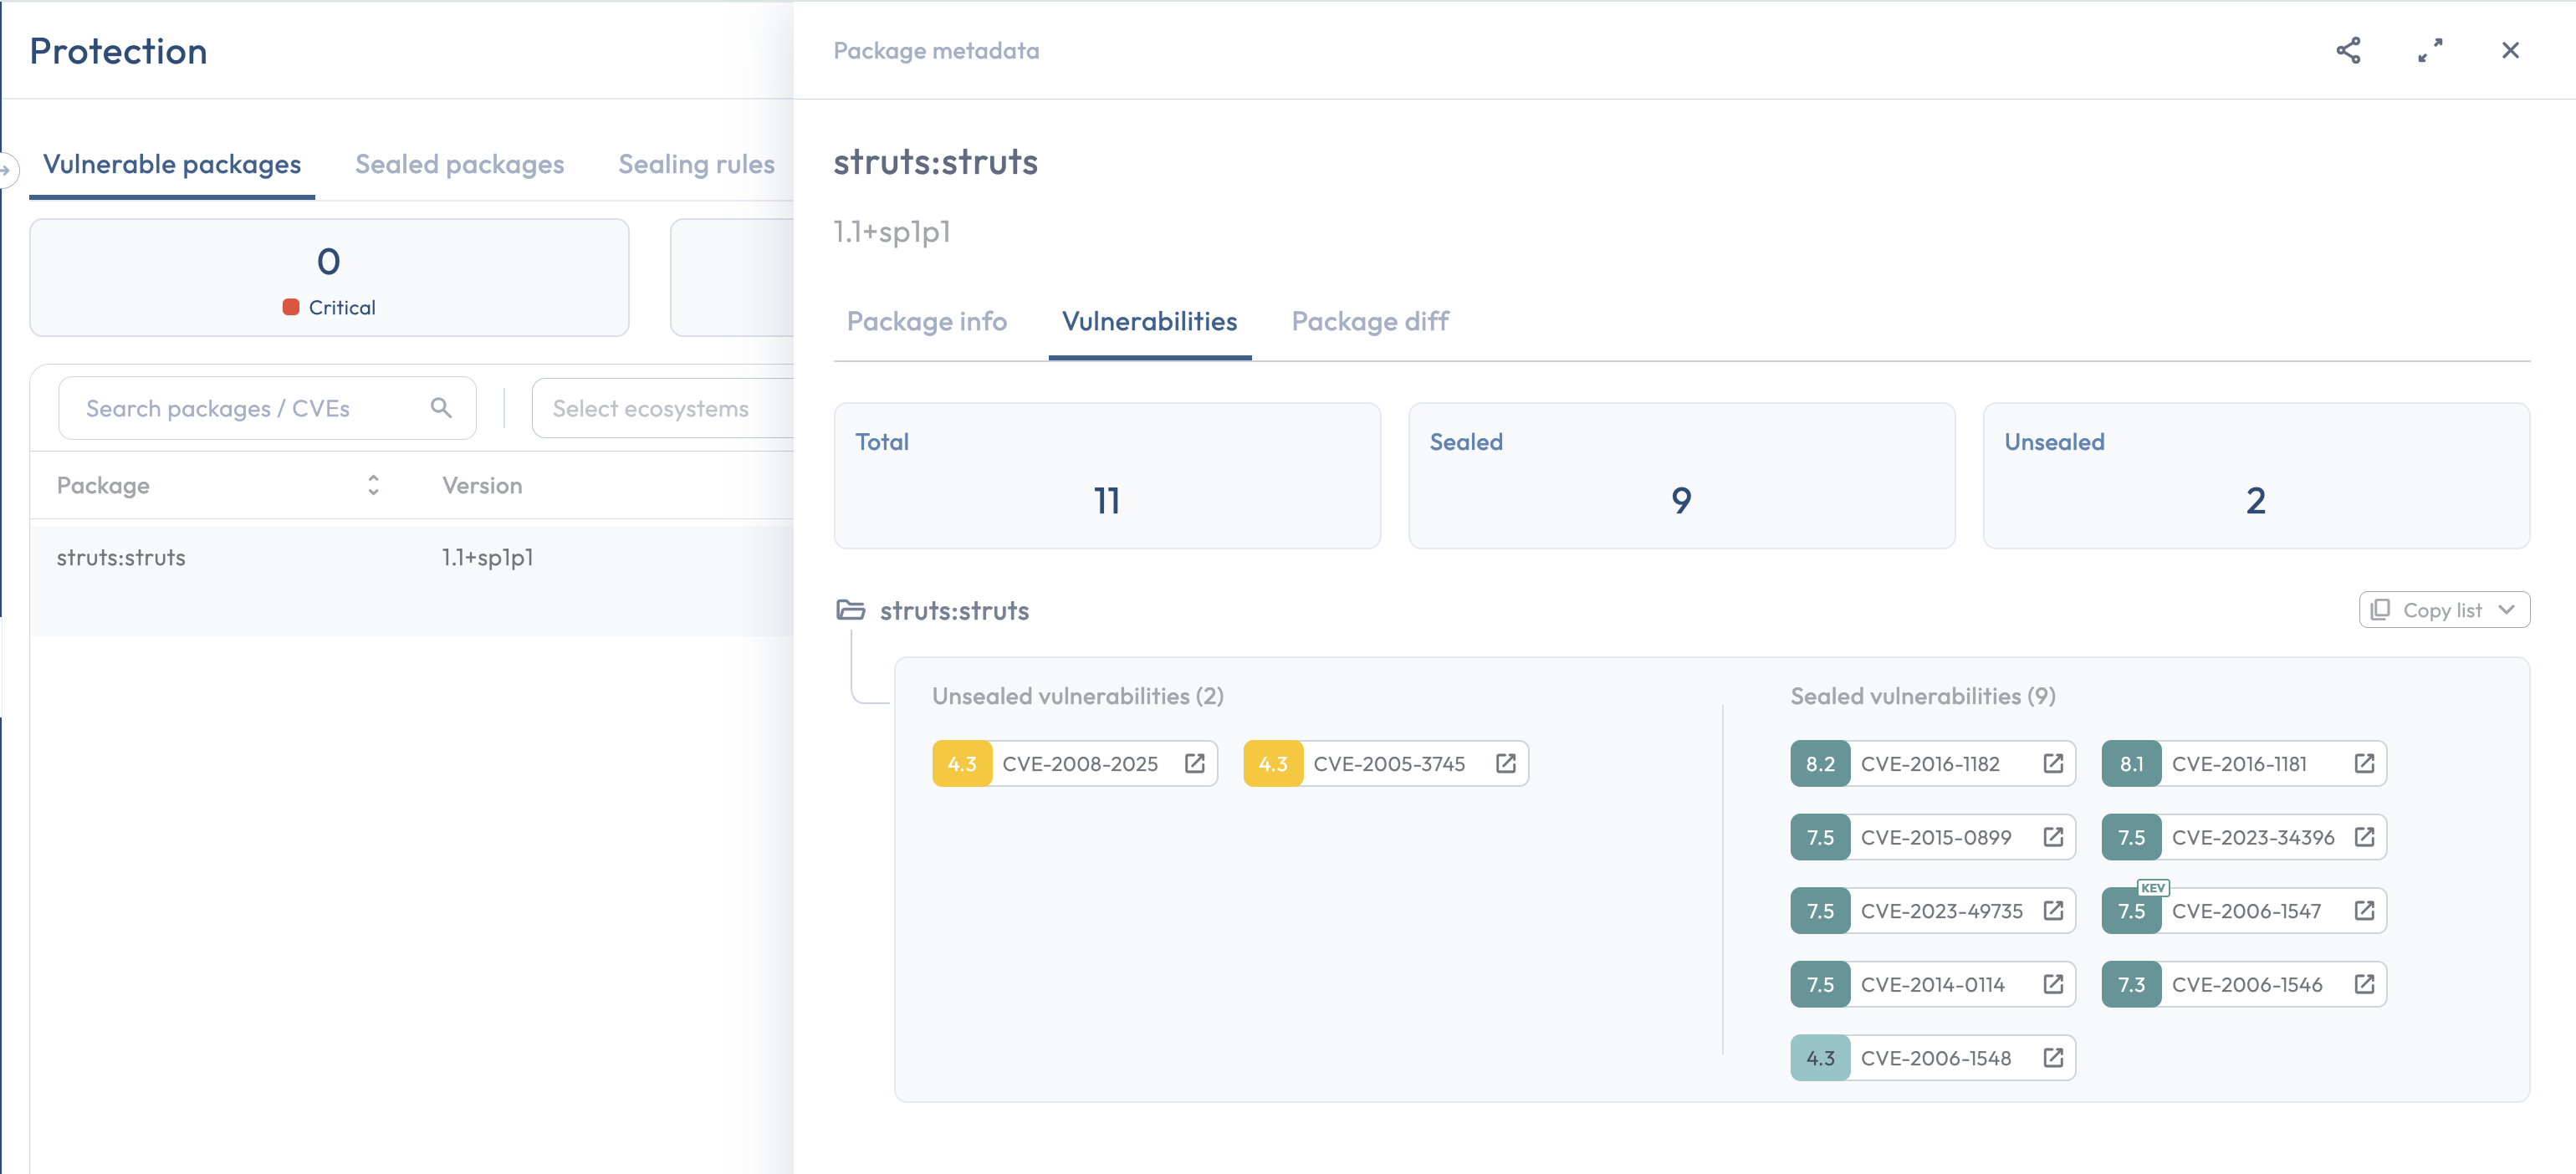Click the Total vulnerabilities card
The height and width of the screenshot is (1174, 2576).
pos(1107,476)
